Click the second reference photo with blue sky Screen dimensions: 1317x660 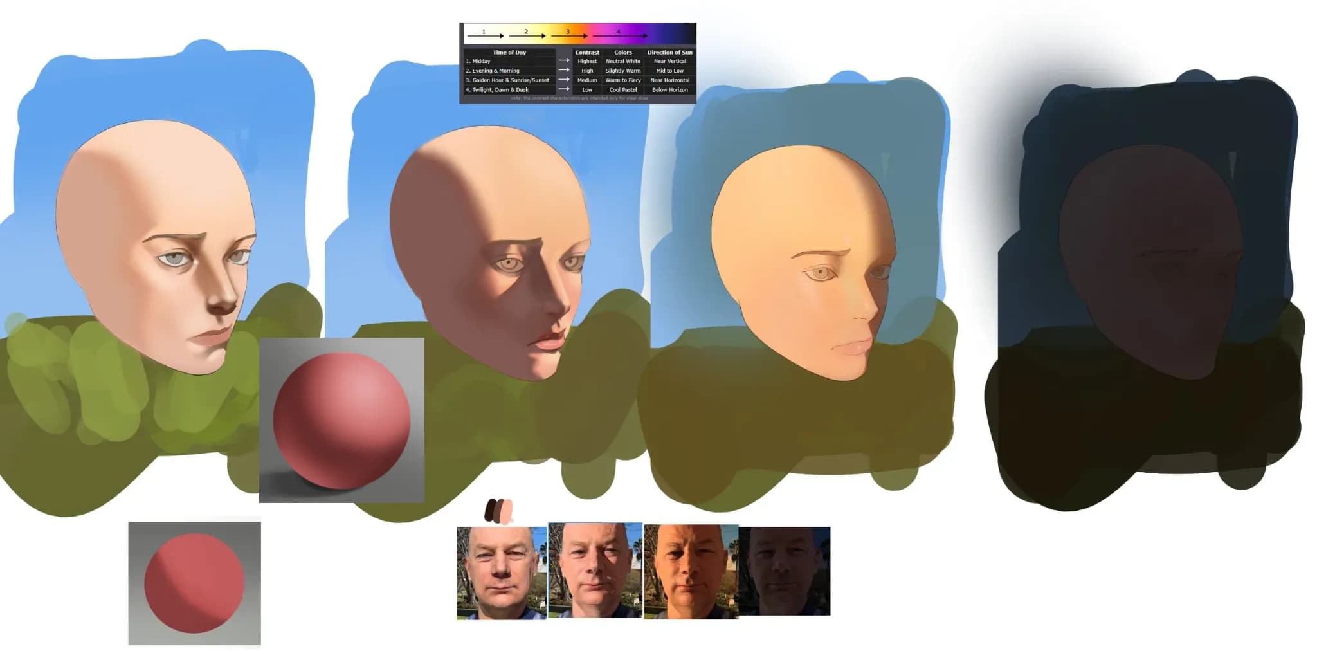click(x=595, y=571)
